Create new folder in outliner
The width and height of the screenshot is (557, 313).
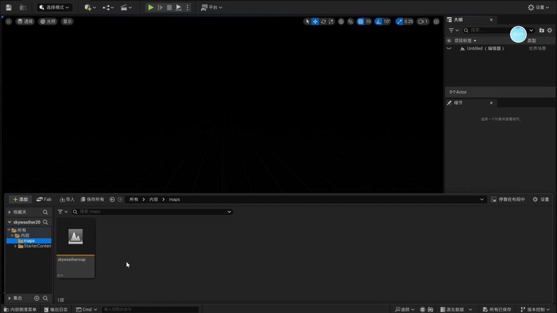coord(541,30)
